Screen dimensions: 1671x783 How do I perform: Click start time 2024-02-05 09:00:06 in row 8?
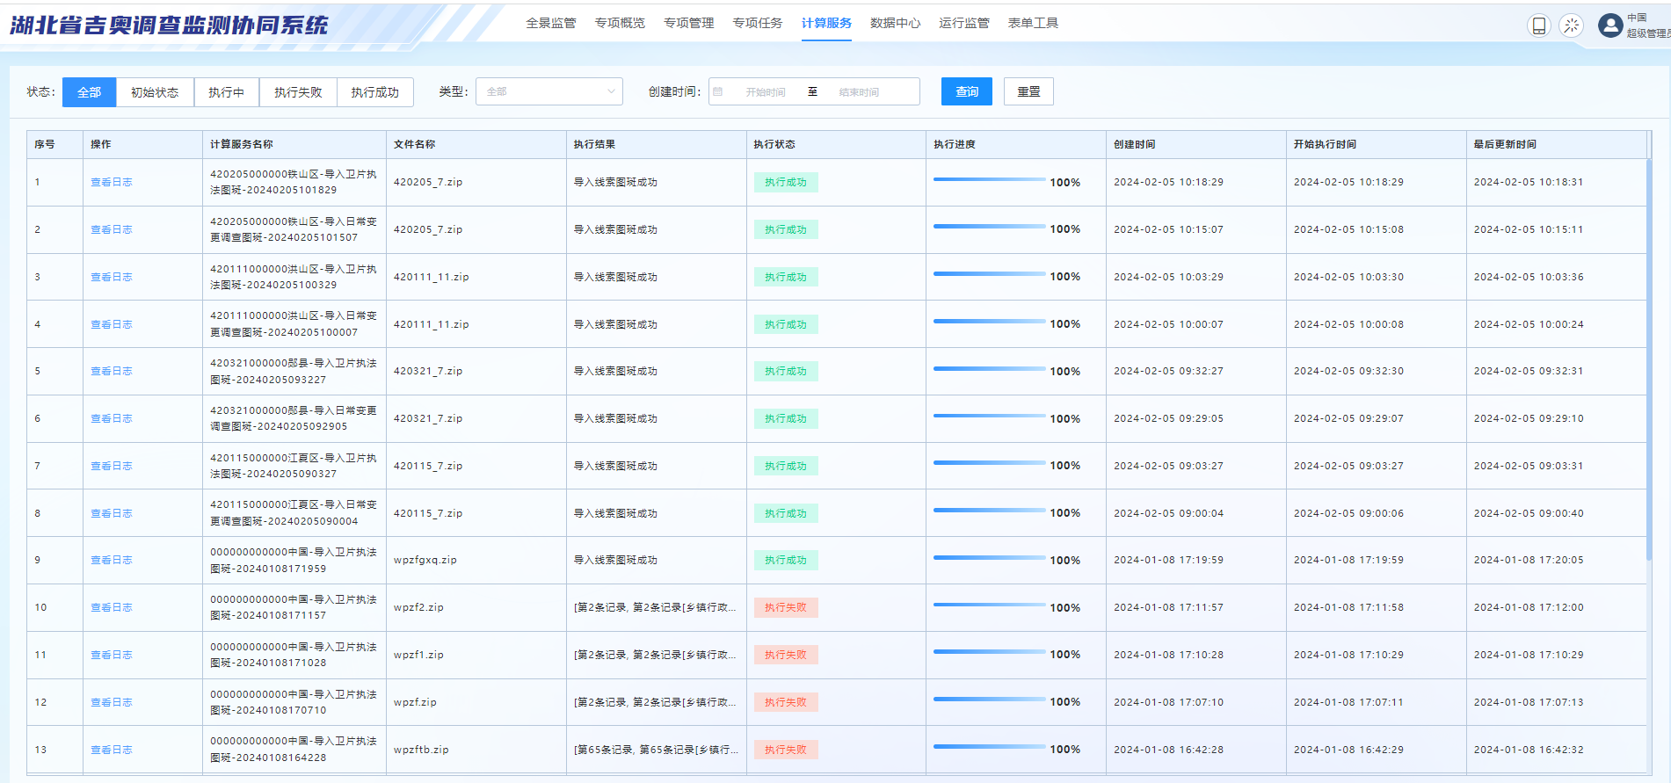[x=1348, y=513]
